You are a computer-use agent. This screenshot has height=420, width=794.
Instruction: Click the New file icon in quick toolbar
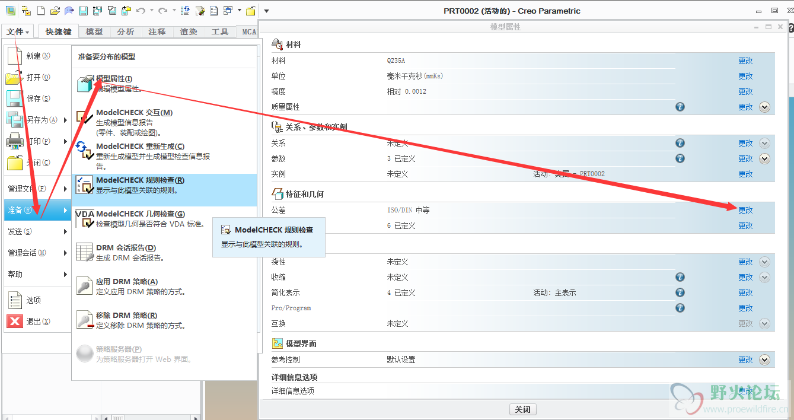[41, 11]
